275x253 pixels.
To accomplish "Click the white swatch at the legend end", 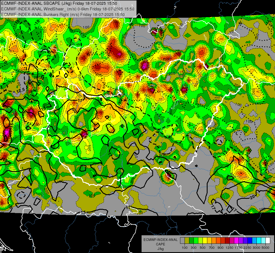I will point(268,240).
